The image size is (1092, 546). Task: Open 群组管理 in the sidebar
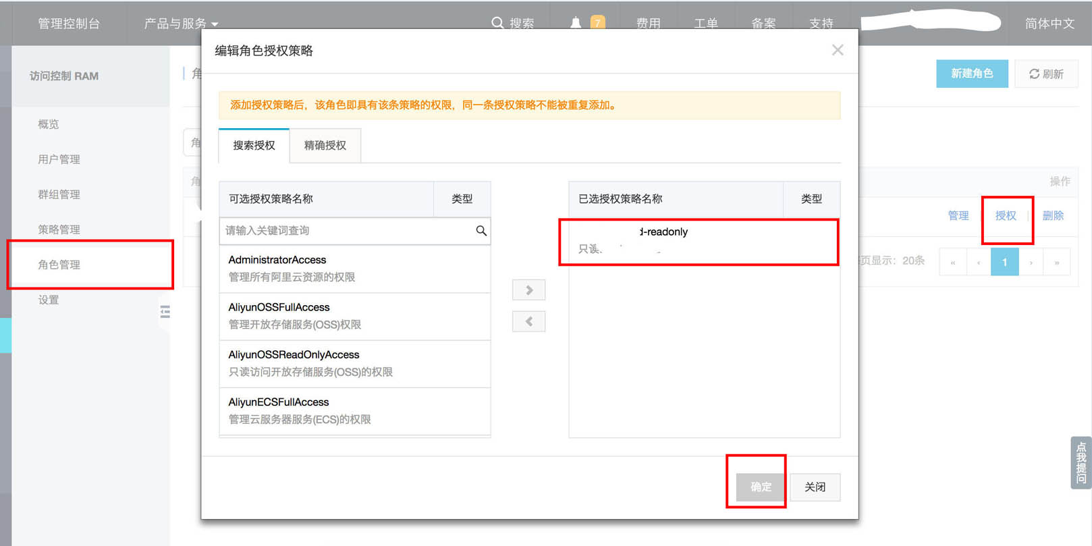pyautogui.click(x=59, y=194)
